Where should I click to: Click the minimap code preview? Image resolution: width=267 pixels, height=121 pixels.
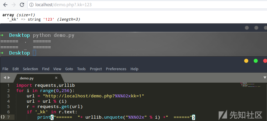click(249, 86)
